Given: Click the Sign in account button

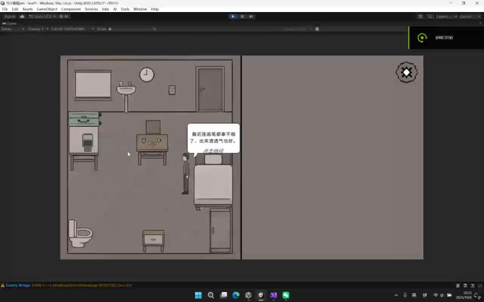Looking at the screenshot, I should click(x=10, y=16).
